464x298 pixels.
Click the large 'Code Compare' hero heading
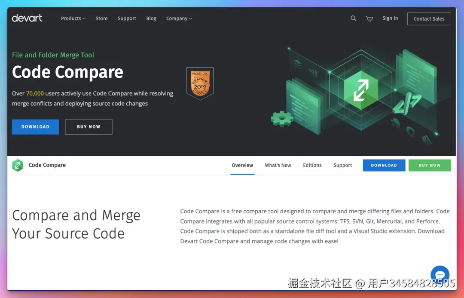[x=67, y=72]
